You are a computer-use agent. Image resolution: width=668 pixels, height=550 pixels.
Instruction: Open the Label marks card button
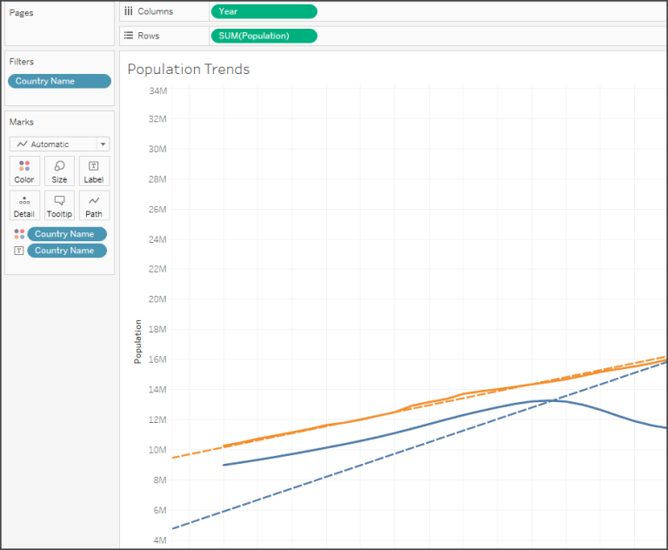click(94, 171)
